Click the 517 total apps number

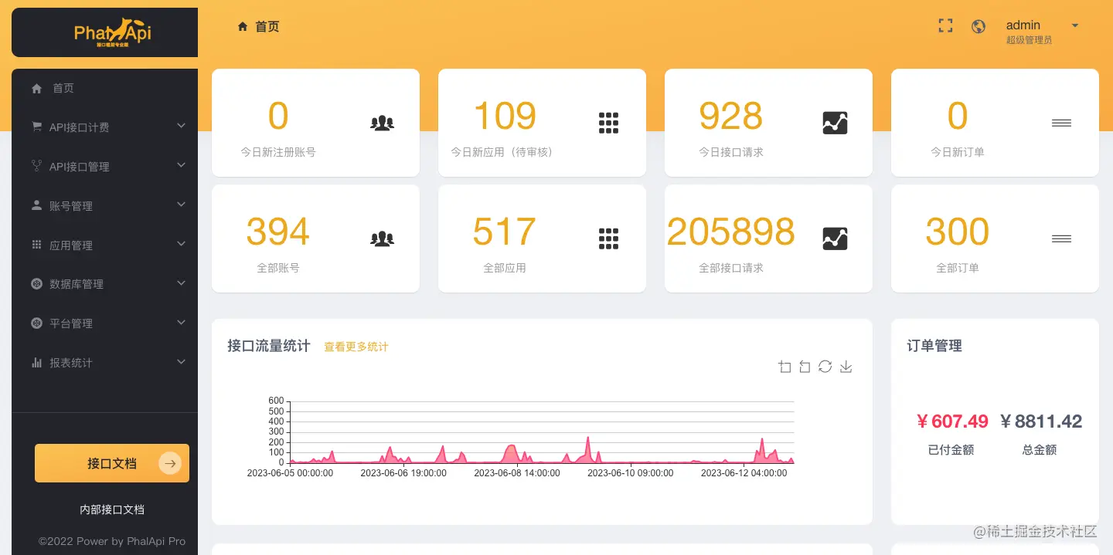pos(505,232)
